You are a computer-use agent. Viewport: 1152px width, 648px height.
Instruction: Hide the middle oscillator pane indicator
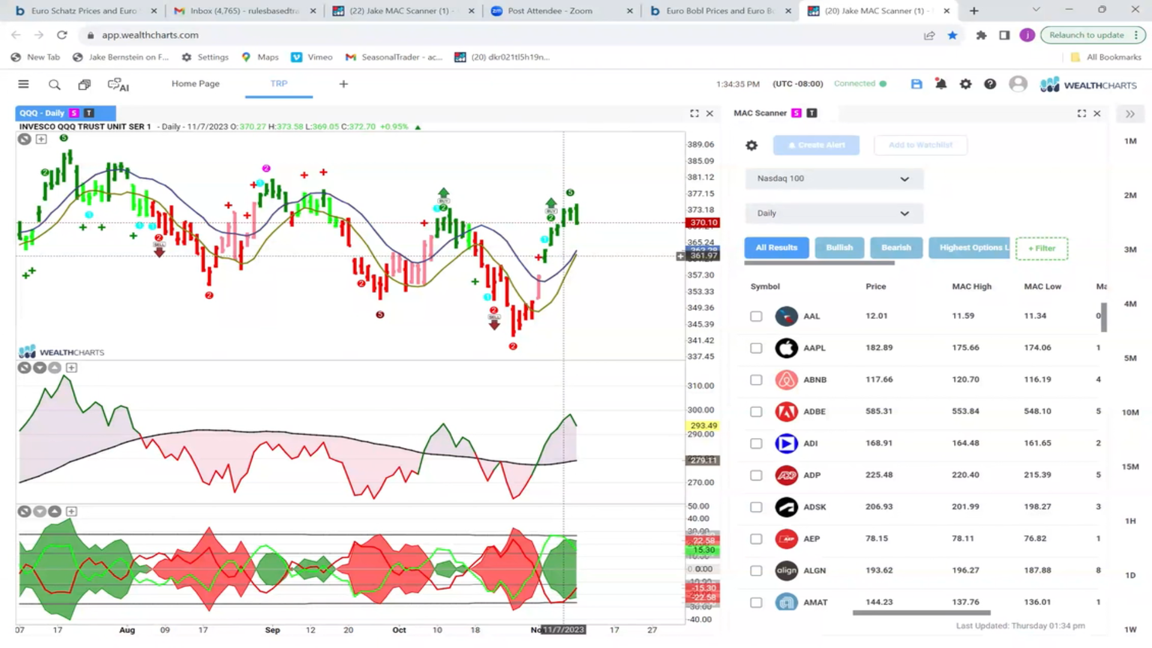pyautogui.click(x=24, y=368)
